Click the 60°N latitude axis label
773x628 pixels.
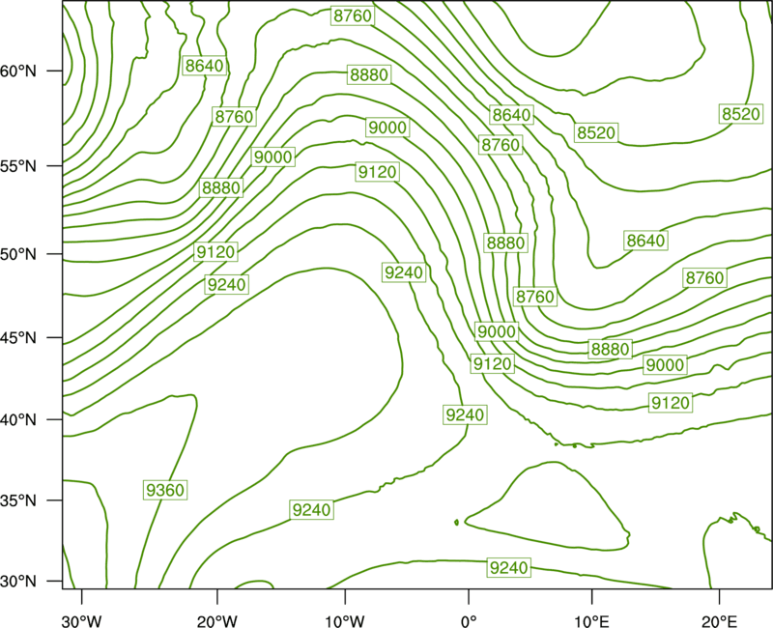tap(18, 71)
